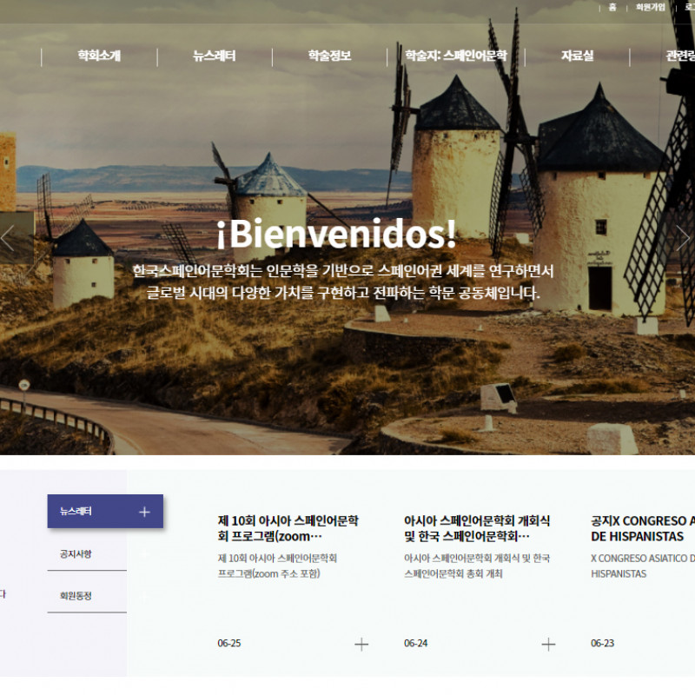695x695 pixels.
Task: Click the ¡Bienvenidos! banner heading
Action: click(x=336, y=235)
